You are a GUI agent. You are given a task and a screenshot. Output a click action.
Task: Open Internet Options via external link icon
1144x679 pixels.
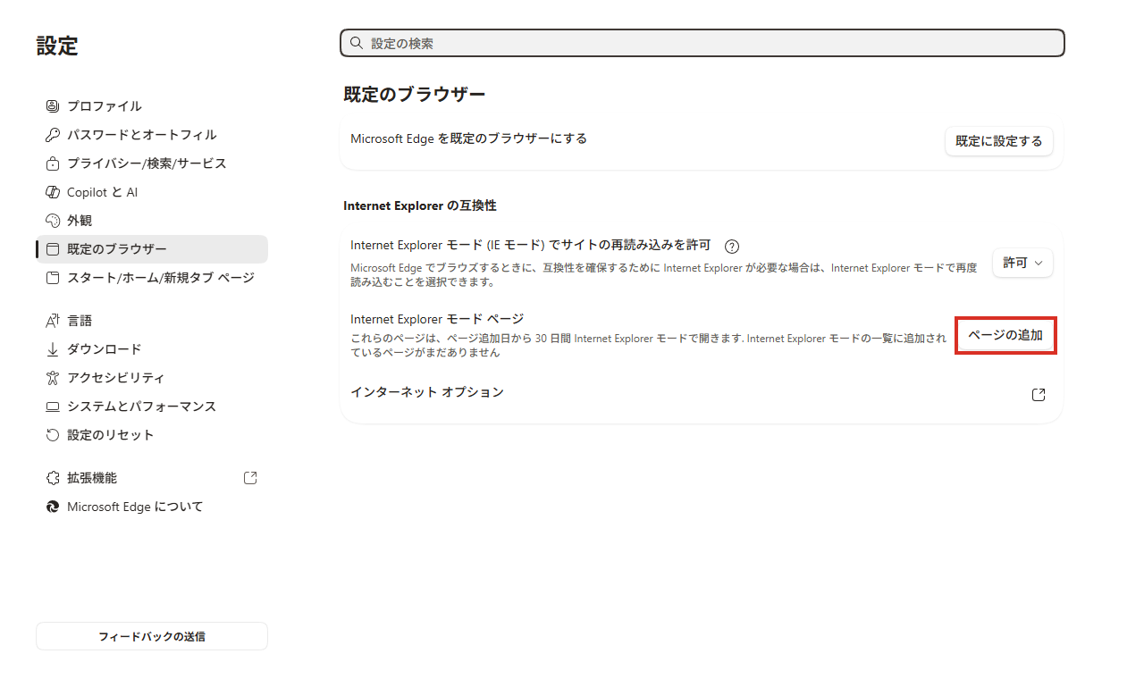pyautogui.click(x=1039, y=395)
